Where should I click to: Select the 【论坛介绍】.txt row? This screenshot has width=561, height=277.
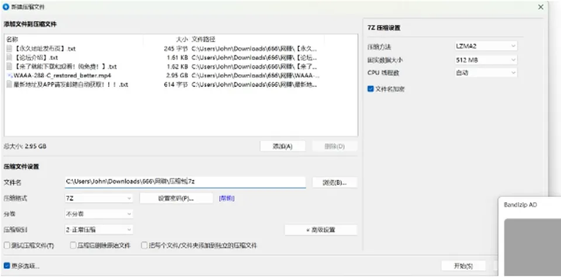click(x=181, y=57)
